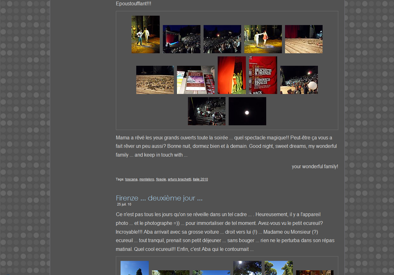The width and height of the screenshot is (394, 275).
Task: View the night audience photo with distant red light
Action: pos(222,39)
